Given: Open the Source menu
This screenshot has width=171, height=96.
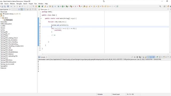Looking at the screenshot, I should coord(6,4).
